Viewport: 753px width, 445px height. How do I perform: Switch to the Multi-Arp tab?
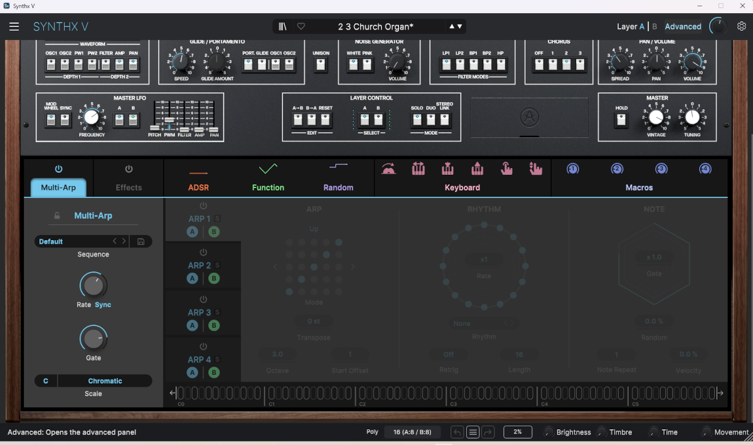pos(58,187)
